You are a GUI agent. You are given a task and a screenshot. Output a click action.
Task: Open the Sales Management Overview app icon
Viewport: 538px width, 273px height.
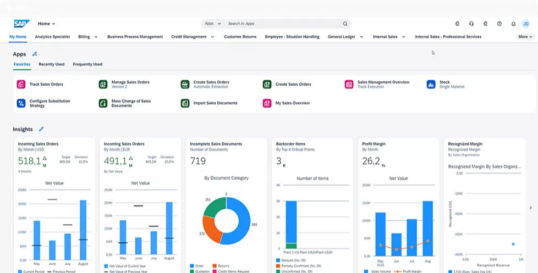click(349, 85)
